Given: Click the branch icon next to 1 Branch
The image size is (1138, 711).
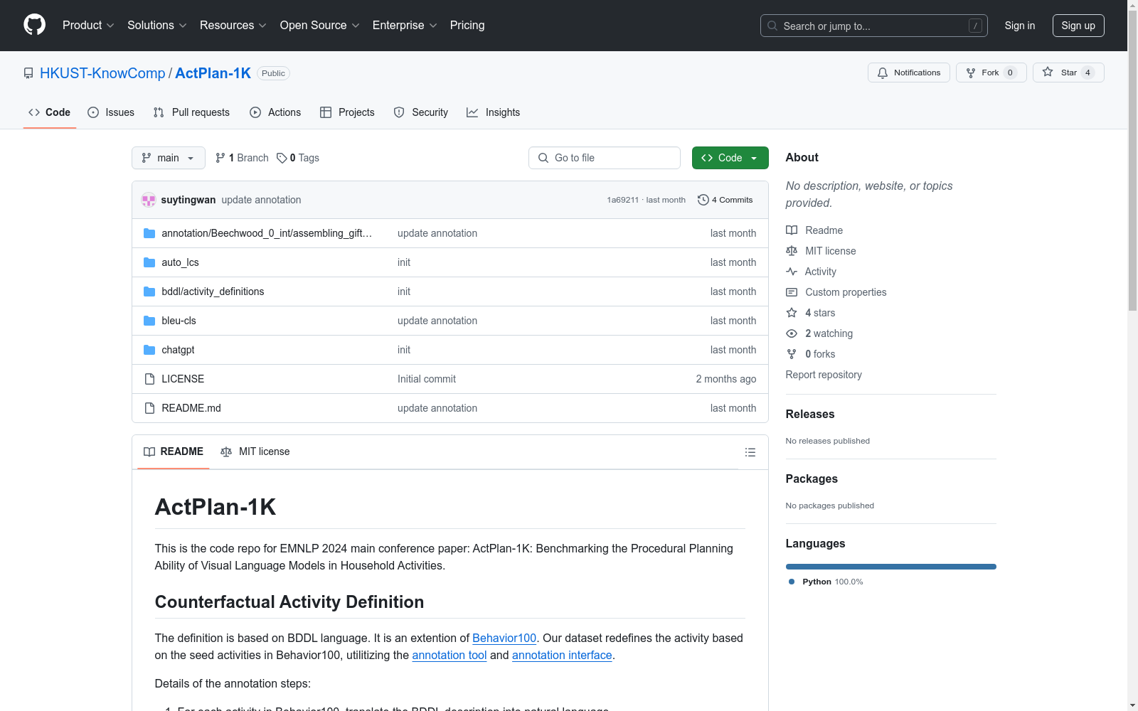Looking at the screenshot, I should pyautogui.click(x=220, y=158).
